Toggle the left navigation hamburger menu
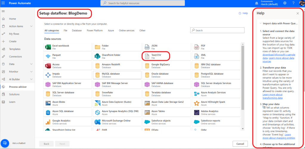305x149 pixels. click(x=4, y=11)
